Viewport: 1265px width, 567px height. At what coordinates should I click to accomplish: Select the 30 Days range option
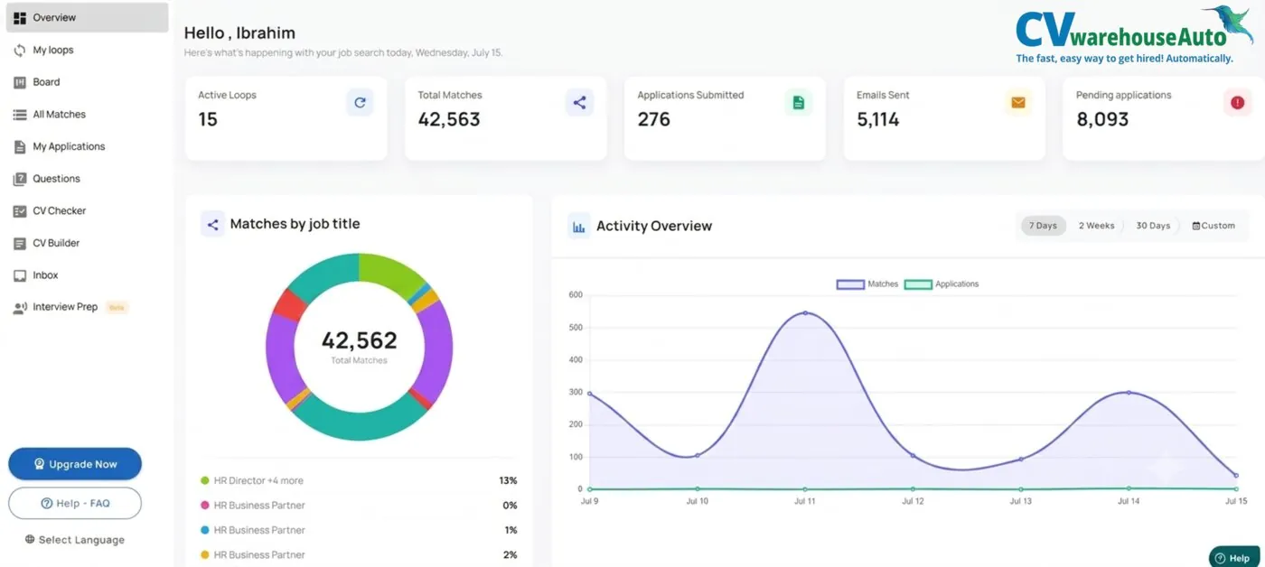(1153, 226)
